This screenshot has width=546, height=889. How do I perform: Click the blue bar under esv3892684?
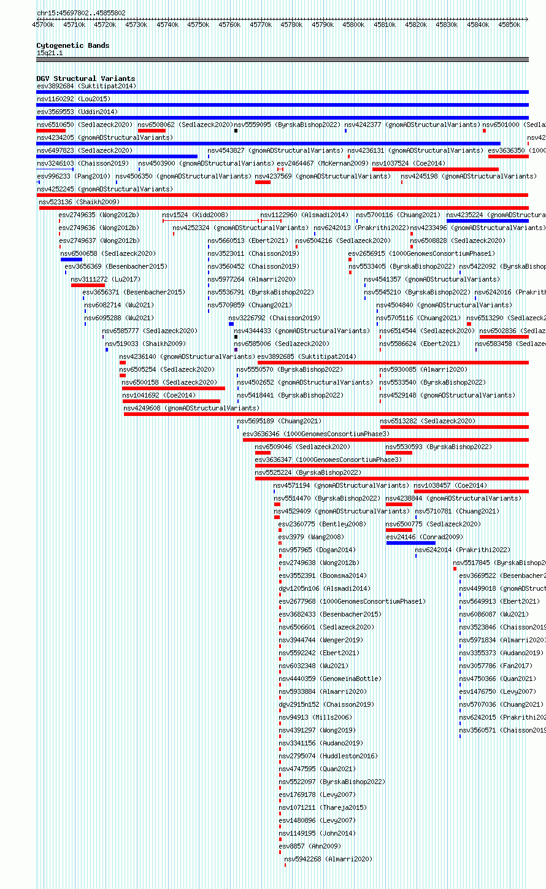[x=283, y=92]
